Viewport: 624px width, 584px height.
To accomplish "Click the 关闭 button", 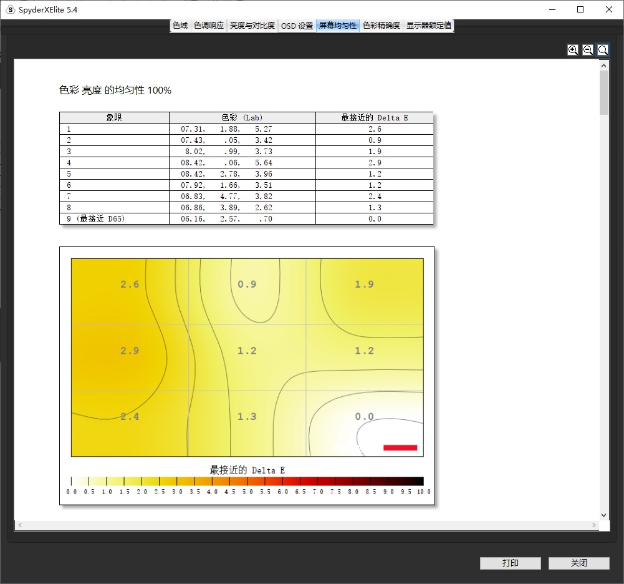I will [x=579, y=563].
